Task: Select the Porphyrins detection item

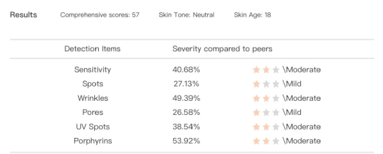Action: click(x=93, y=141)
